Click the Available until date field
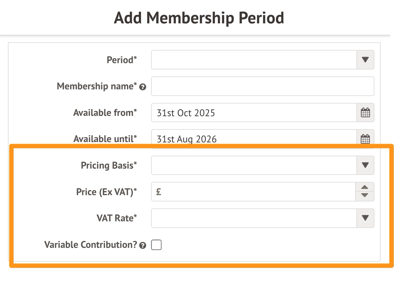 (254, 139)
